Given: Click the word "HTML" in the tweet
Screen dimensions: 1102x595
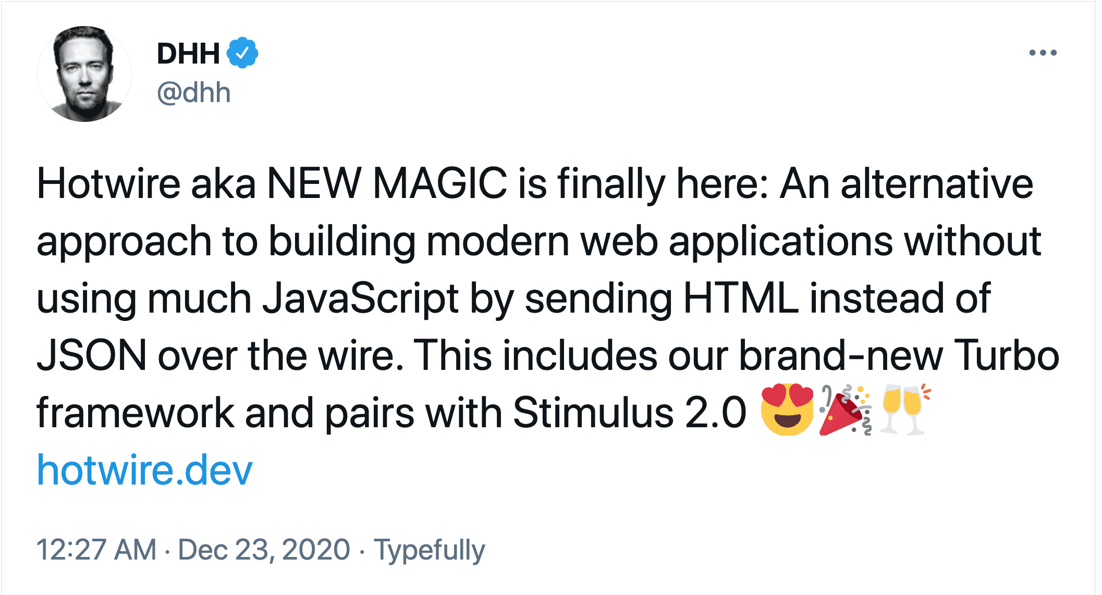Looking at the screenshot, I should tap(740, 298).
